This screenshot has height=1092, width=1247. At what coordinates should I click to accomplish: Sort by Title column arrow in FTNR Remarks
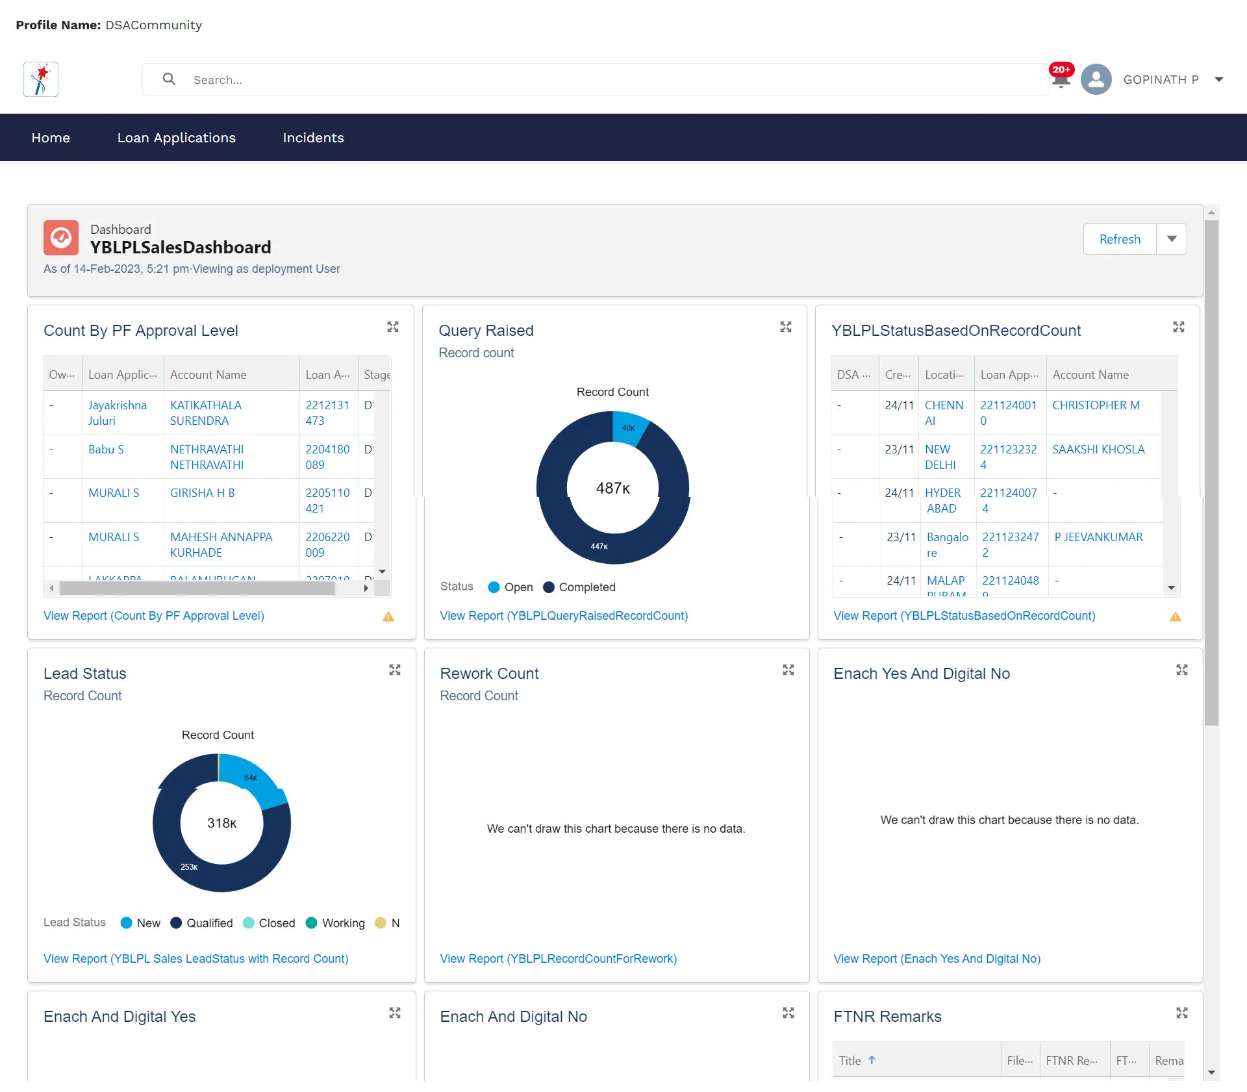pos(872,1060)
